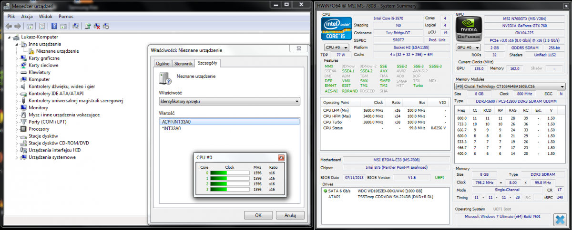572x230 pixels.
Task: Select the Procesory chip icon in tree
Action: point(24,129)
